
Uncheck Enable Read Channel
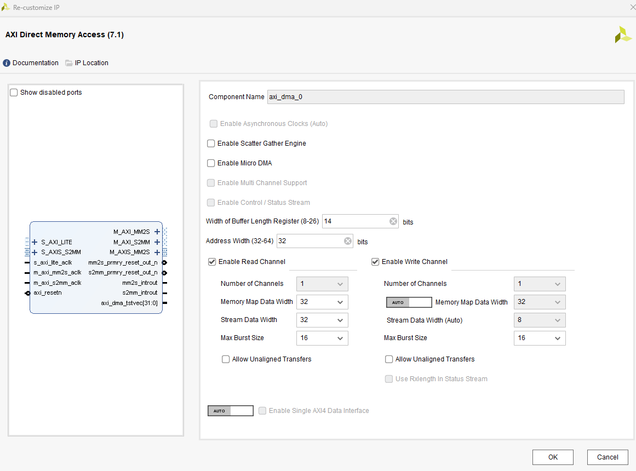click(212, 262)
